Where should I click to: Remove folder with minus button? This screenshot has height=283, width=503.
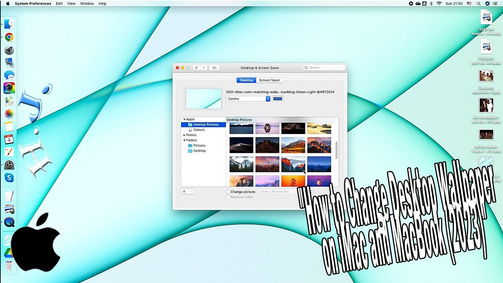(x=191, y=191)
